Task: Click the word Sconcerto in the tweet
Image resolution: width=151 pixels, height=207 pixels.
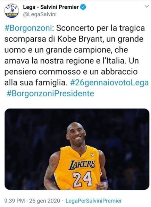Action: pyautogui.click(x=75, y=28)
